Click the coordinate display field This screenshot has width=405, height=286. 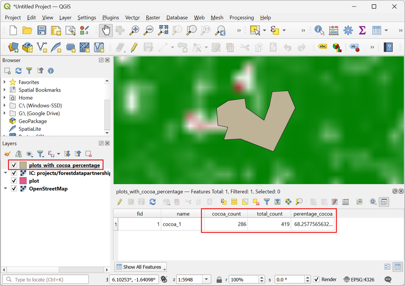click(x=134, y=279)
